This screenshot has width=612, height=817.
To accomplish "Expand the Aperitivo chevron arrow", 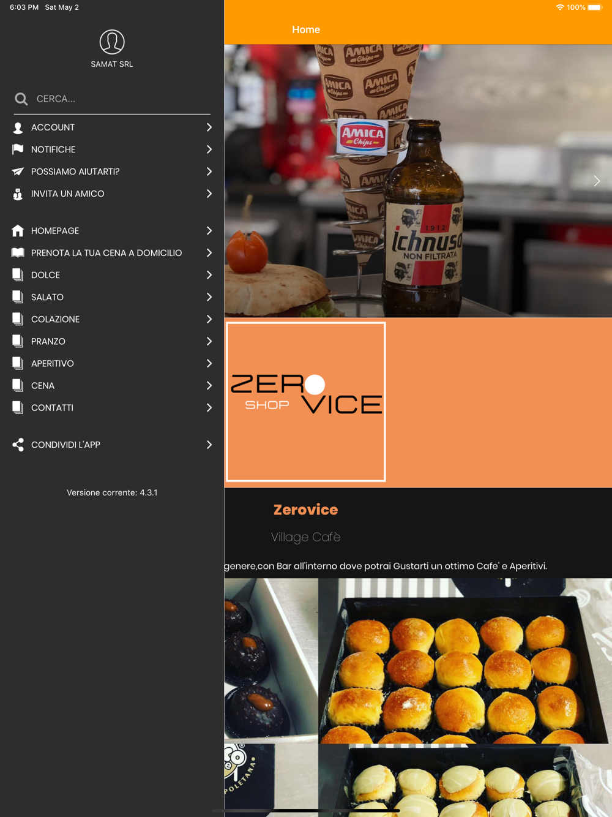I will point(209,363).
